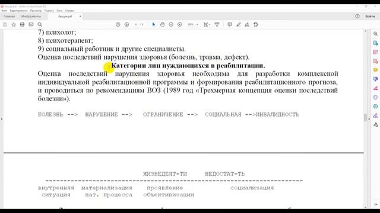Click the word "ЖИЗНЕДЕЯТ-ТИ" in the diagram
The width and height of the screenshot is (380, 213).
[x=165, y=174]
